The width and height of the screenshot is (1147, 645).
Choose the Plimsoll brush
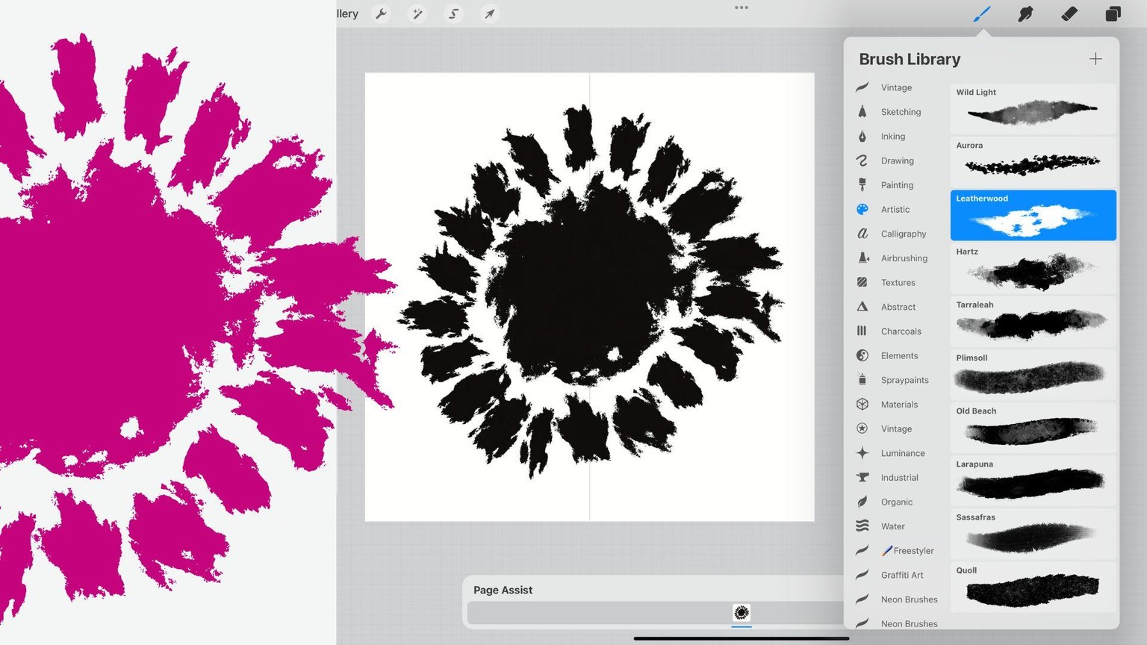click(1033, 374)
